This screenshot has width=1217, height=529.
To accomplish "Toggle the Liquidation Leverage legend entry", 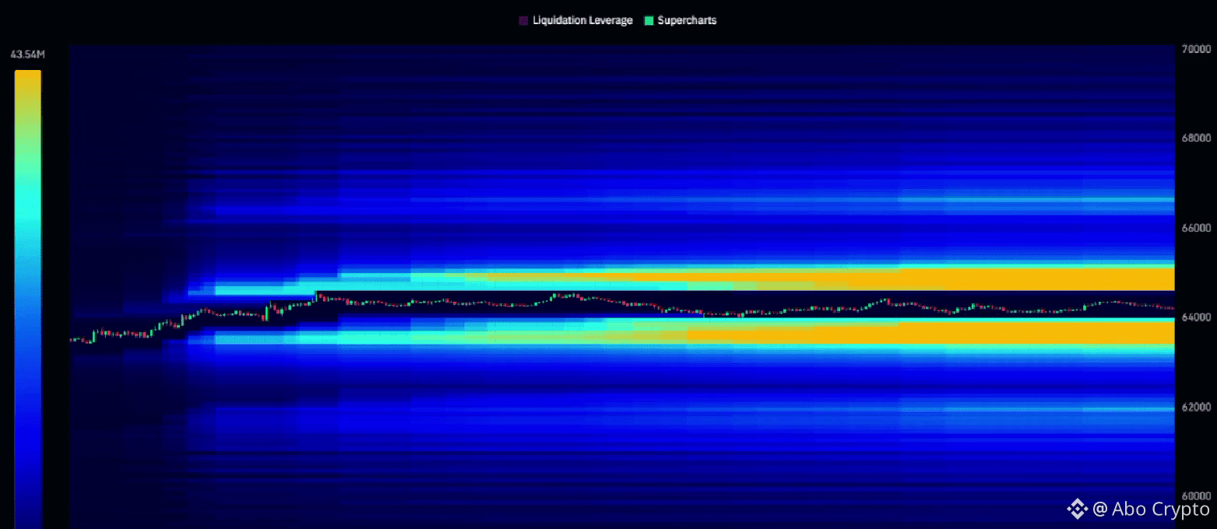I will click(575, 20).
